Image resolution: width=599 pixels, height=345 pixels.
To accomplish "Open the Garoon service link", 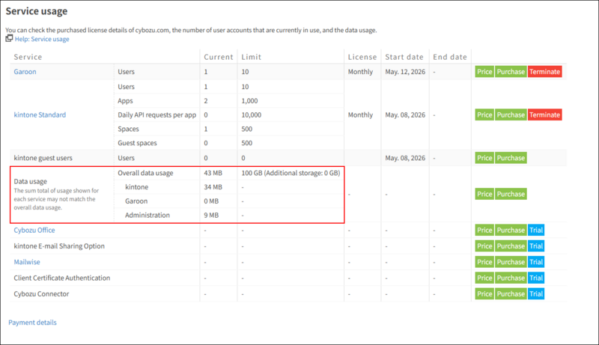I will [x=25, y=72].
